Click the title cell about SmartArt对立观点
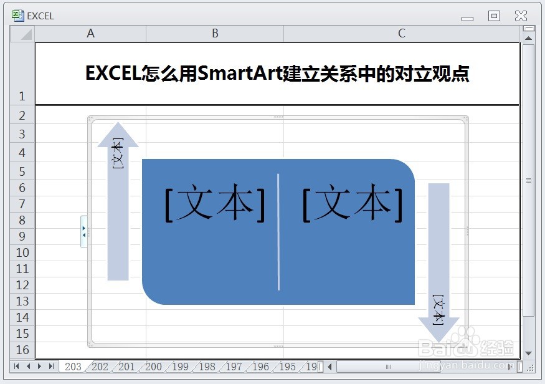545x384 pixels. coord(277,74)
